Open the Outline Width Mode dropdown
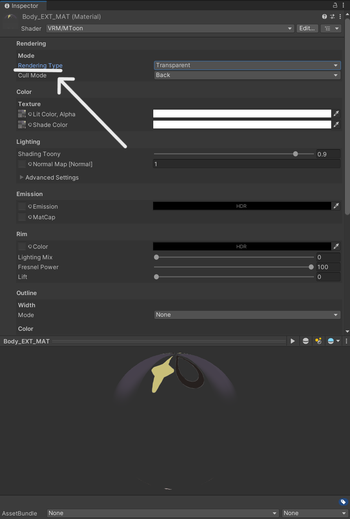 (x=247, y=315)
